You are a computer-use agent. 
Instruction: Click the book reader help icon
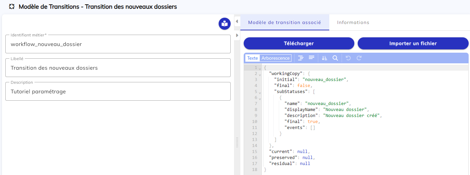225,24
